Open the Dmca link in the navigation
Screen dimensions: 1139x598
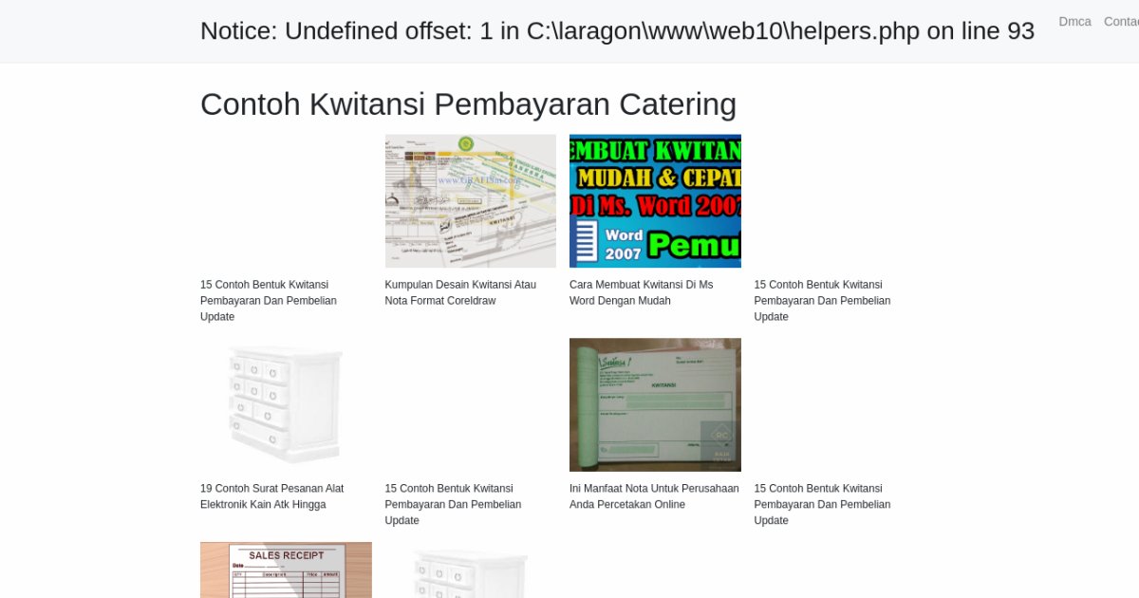[x=1074, y=22]
